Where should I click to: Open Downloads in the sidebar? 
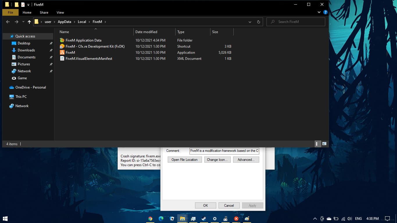pyautogui.click(x=26, y=50)
